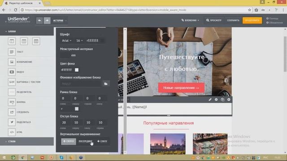This screenshot has width=287, height=161.
Task: Select Сверху vertical alignment
Action: point(69,141)
